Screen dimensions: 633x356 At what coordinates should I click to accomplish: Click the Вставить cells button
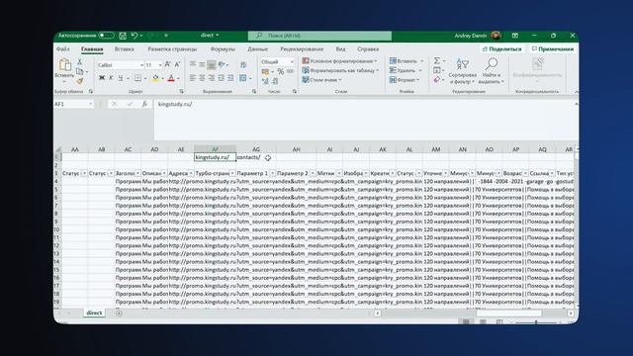click(407, 61)
